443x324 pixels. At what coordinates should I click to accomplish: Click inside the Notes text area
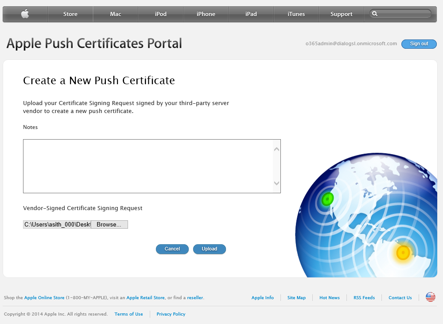pyautogui.click(x=152, y=166)
